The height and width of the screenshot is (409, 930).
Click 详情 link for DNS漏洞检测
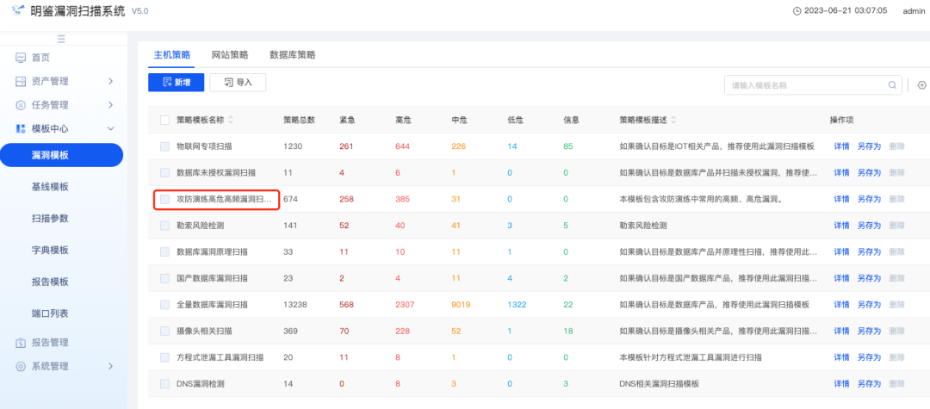click(x=841, y=383)
